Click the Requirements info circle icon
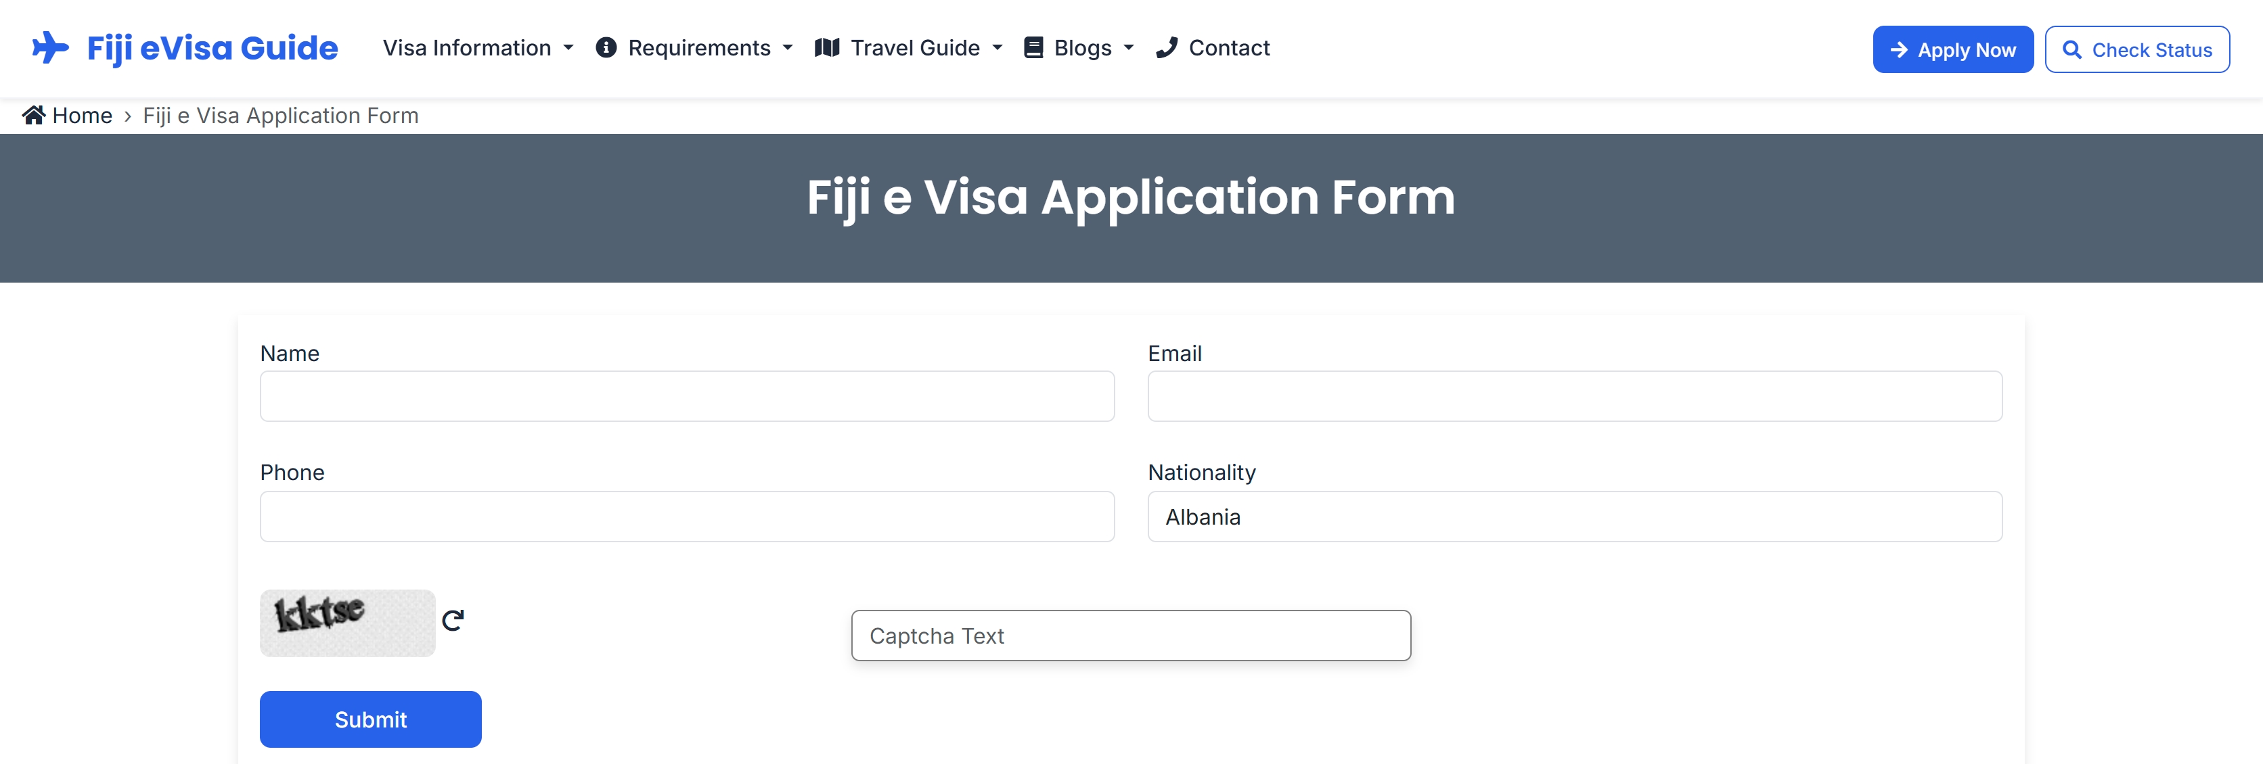This screenshot has width=2263, height=764. [x=605, y=47]
